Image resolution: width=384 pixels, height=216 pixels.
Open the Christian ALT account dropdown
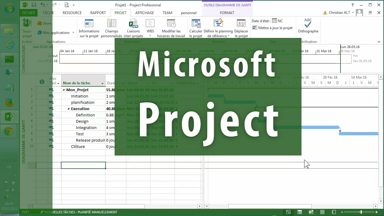(353, 13)
